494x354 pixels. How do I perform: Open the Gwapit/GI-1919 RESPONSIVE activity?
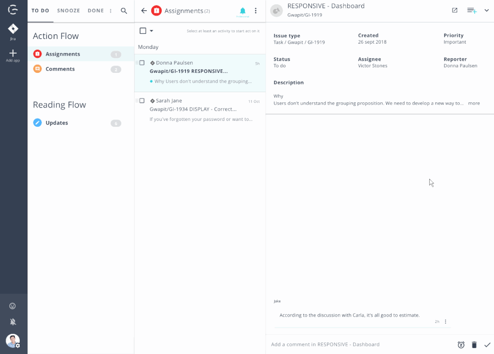pyautogui.click(x=200, y=73)
